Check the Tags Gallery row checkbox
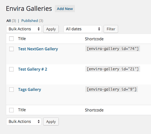This screenshot has width=151, height=134. pos(11,89)
